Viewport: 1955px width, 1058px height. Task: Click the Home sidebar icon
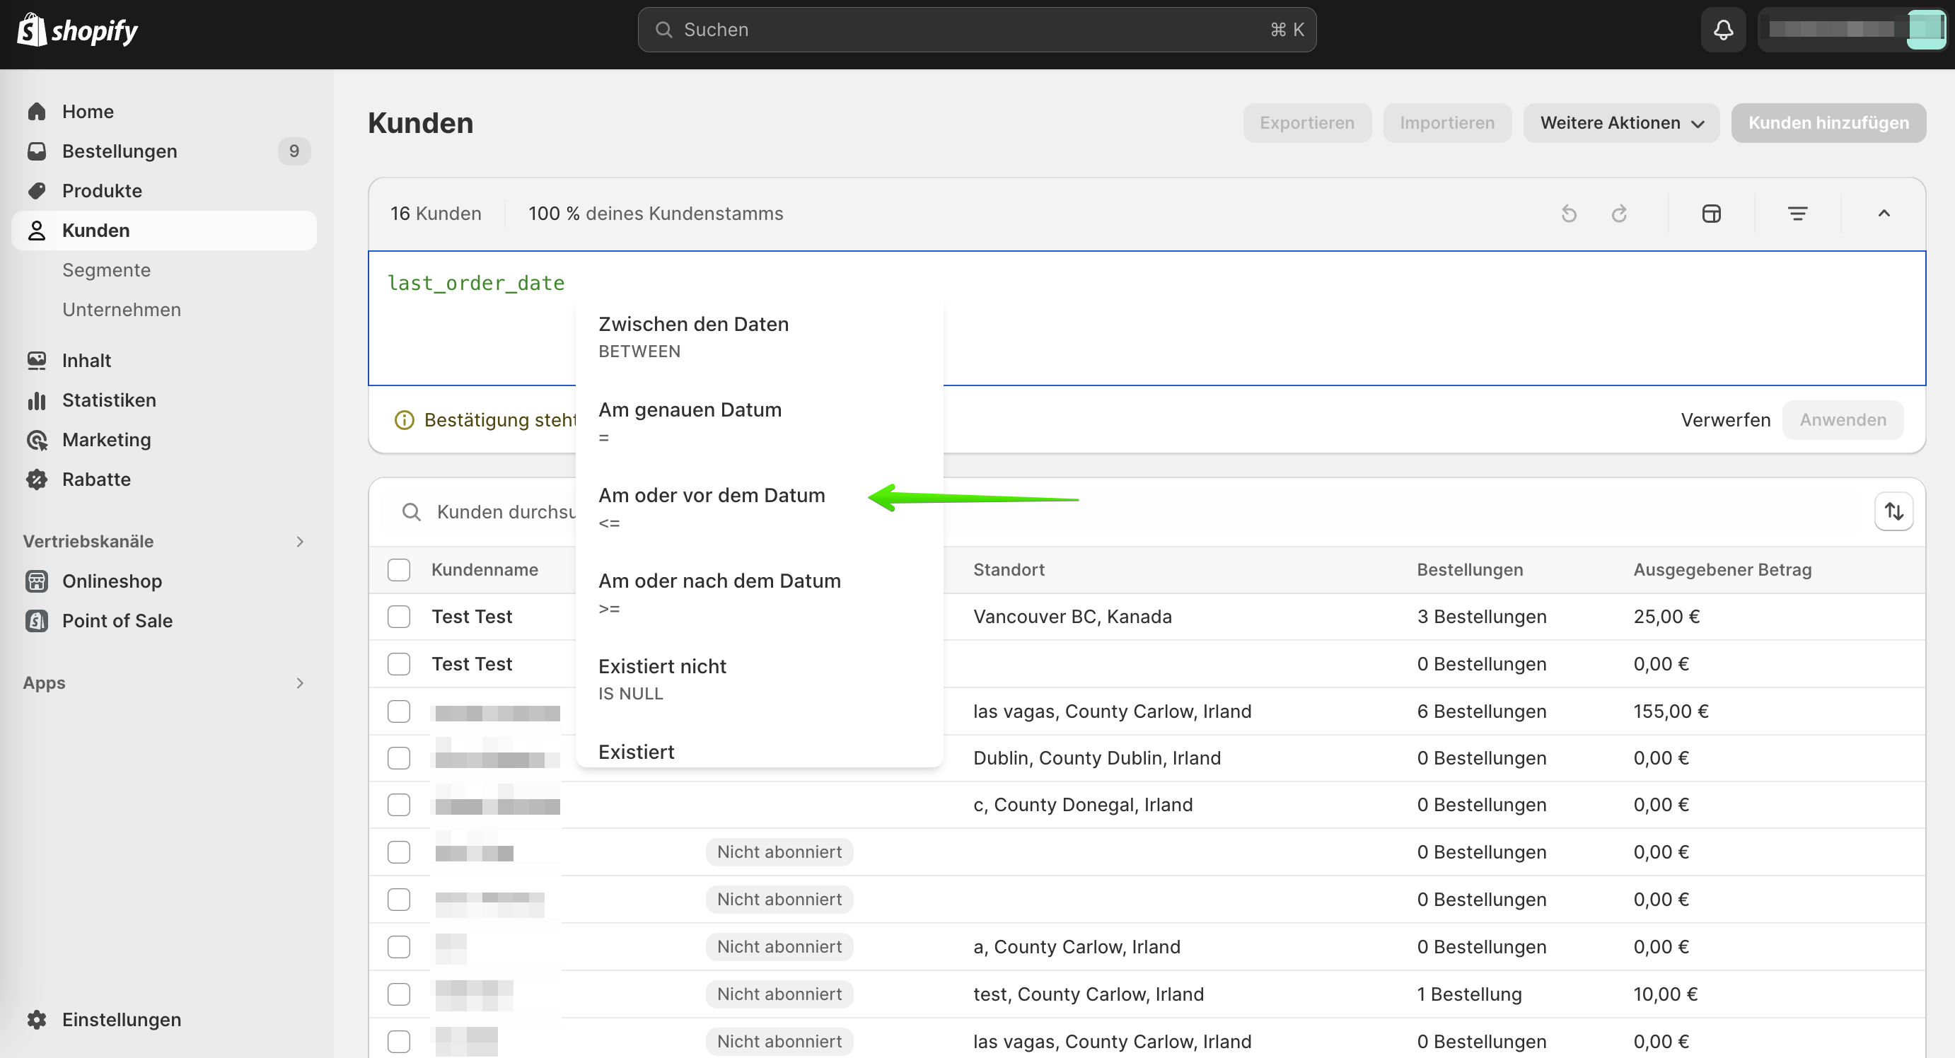pyautogui.click(x=37, y=112)
